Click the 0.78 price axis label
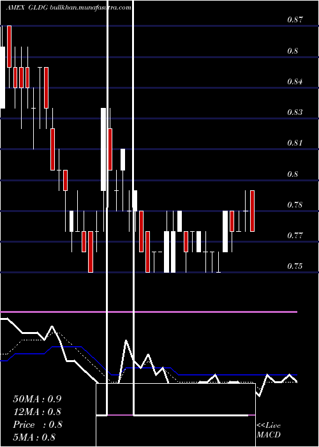 click(x=295, y=205)
